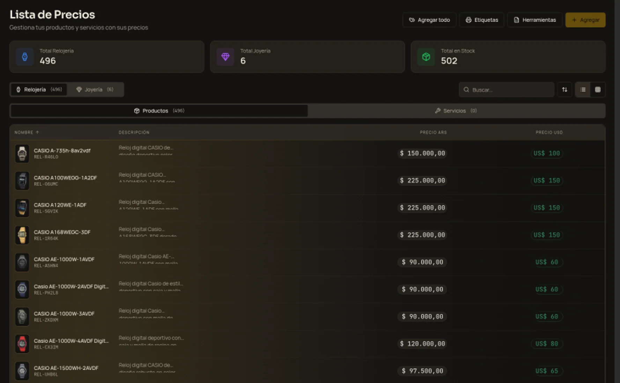Open thumbnail of red Casio AE-1000W-4AVDF watch
This screenshot has height=383, width=620.
(22, 344)
